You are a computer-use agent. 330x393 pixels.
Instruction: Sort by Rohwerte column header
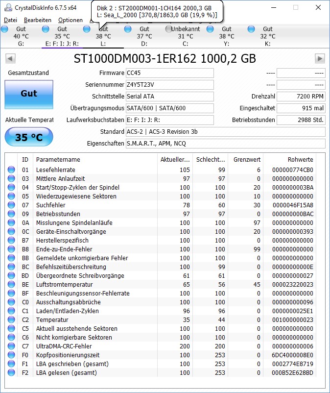(289, 159)
